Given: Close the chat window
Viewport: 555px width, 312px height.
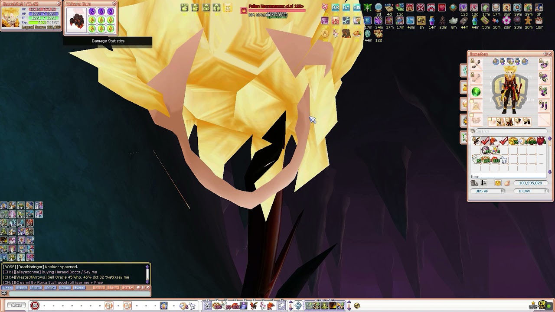Looking at the screenshot, I should (148, 288).
